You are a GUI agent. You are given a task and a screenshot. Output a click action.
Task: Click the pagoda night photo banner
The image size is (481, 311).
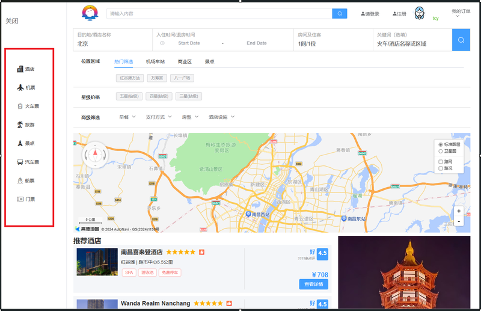click(x=404, y=273)
